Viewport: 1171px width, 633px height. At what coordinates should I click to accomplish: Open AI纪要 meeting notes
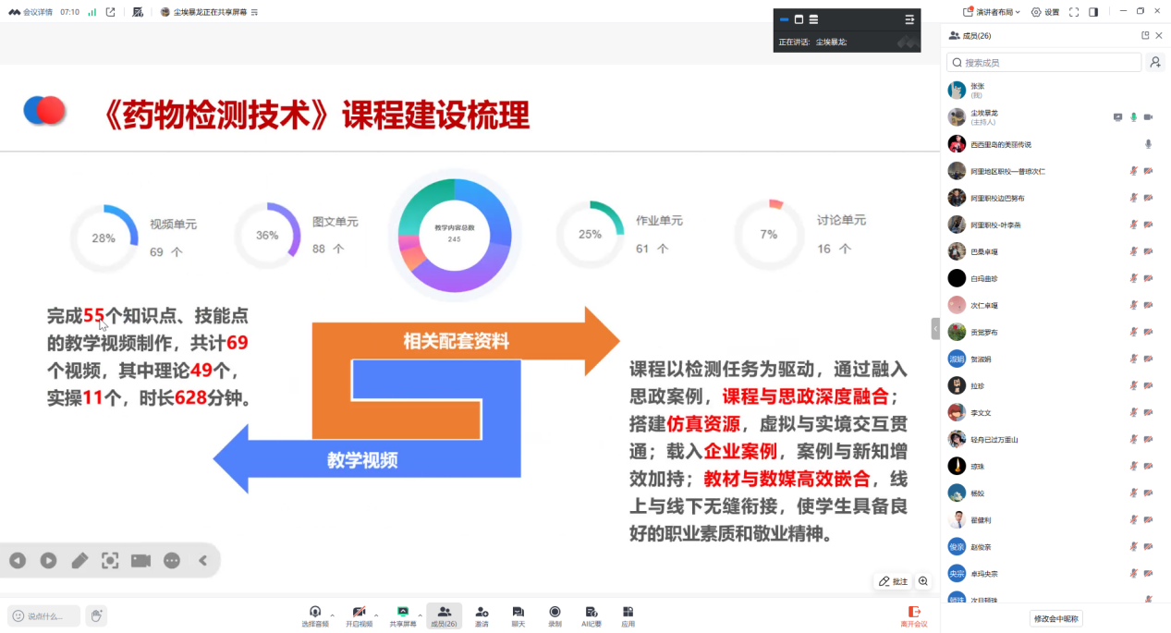point(592,615)
